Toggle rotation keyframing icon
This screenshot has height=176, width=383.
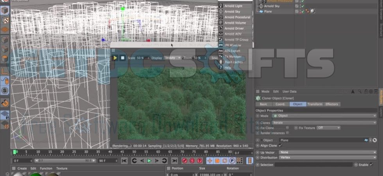point(225,161)
